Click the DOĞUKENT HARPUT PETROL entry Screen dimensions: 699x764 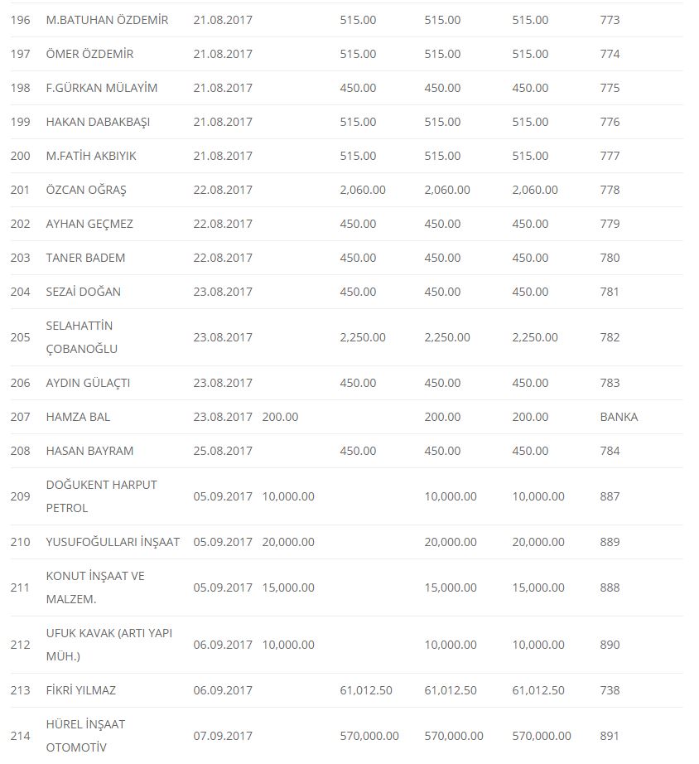[x=101, y=496]
